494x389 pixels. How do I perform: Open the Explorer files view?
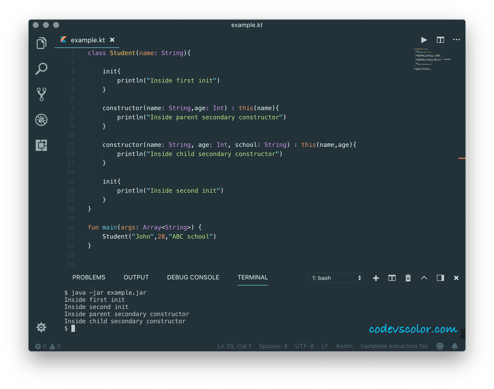[x=41, y=43]
